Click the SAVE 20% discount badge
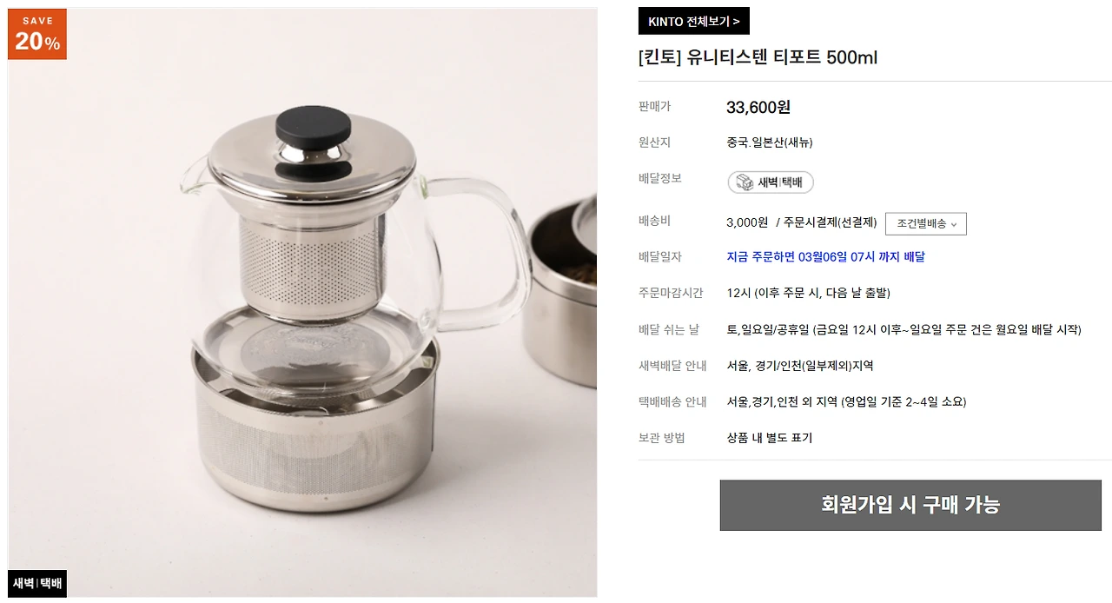Image resolution: width=1112 pixels, height=603 pixels. pyautogui.click(x=37, y=34)
